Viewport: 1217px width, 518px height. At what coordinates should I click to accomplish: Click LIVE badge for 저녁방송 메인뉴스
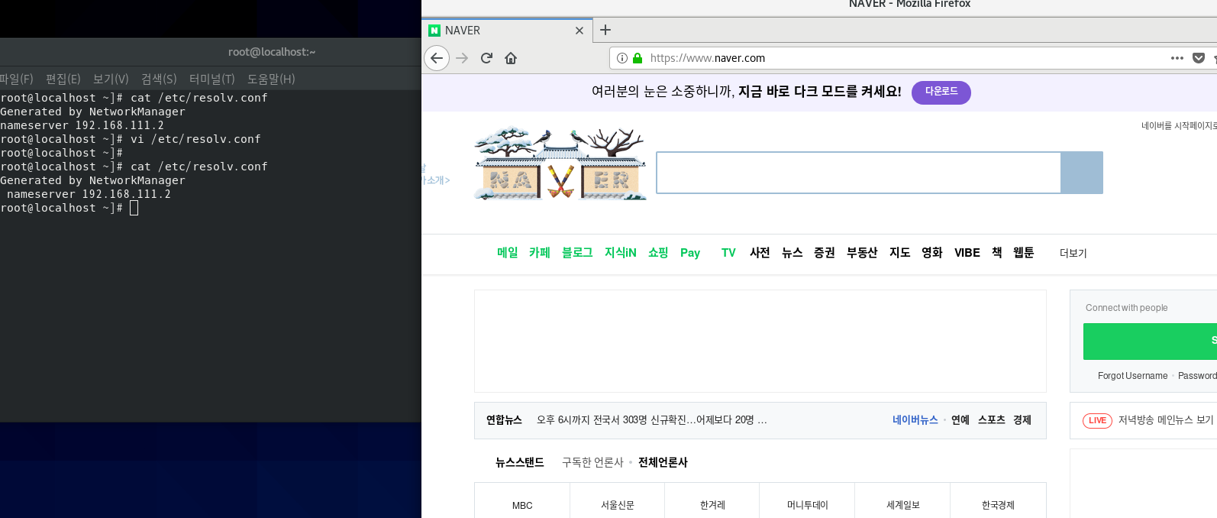[1097, 420]
